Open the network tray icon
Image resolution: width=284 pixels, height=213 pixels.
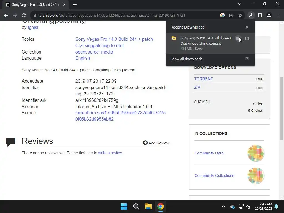(x=241, y=206)
